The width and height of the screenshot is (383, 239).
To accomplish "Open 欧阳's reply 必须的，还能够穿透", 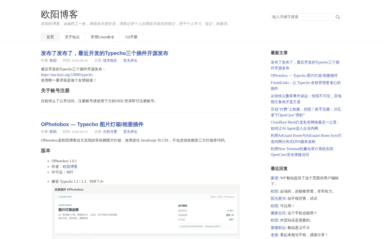I will [x=274, y=191].
